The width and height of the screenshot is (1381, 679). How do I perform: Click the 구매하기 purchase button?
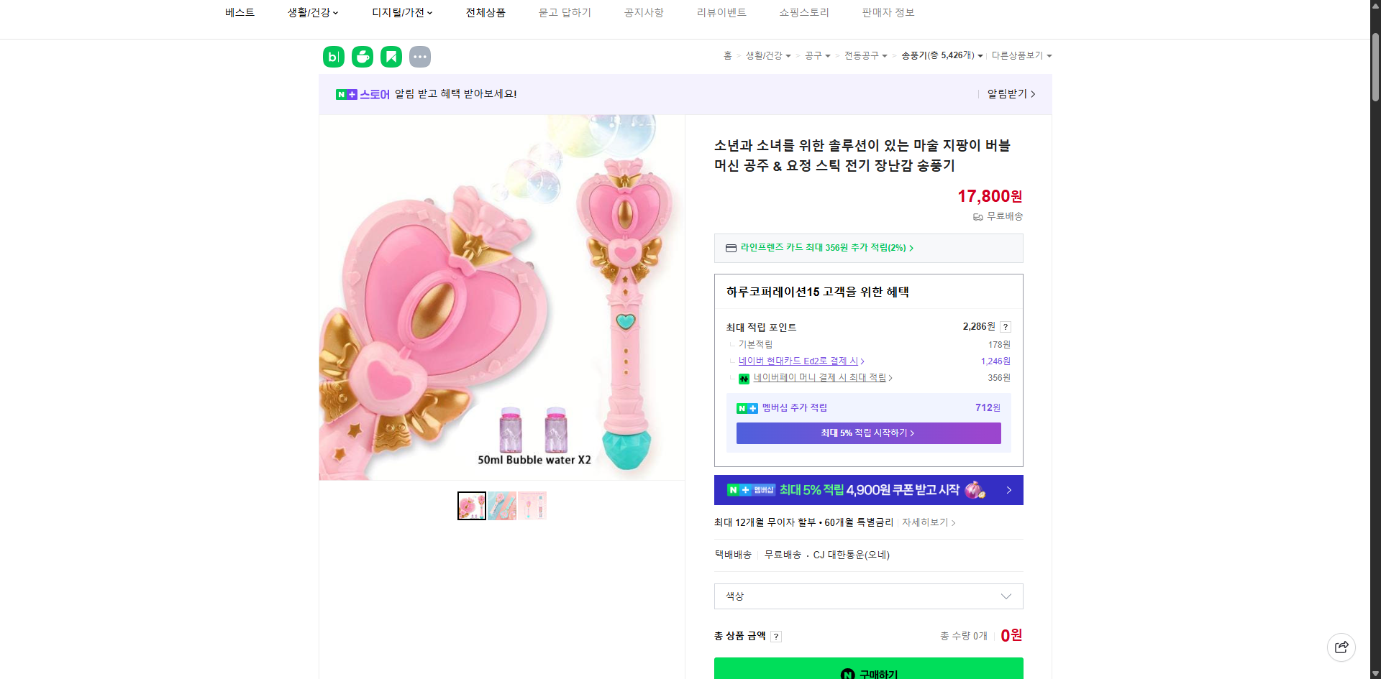click(867, 673)
